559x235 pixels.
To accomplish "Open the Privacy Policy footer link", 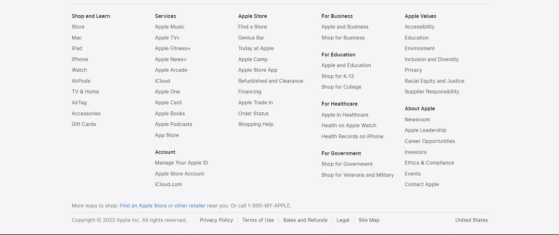I will [x=217, y=220].
